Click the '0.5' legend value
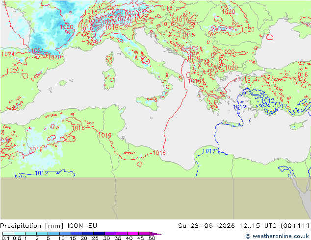This screenshot has height=240, width=311. (x=17, y=238)
